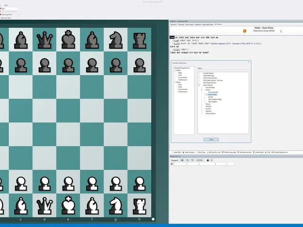Click the Mein Zug star icon
This screenshot has height=227, width=303.
197,152
